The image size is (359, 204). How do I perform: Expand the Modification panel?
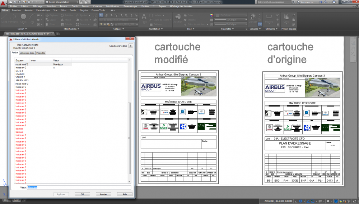tap(71, 29)
